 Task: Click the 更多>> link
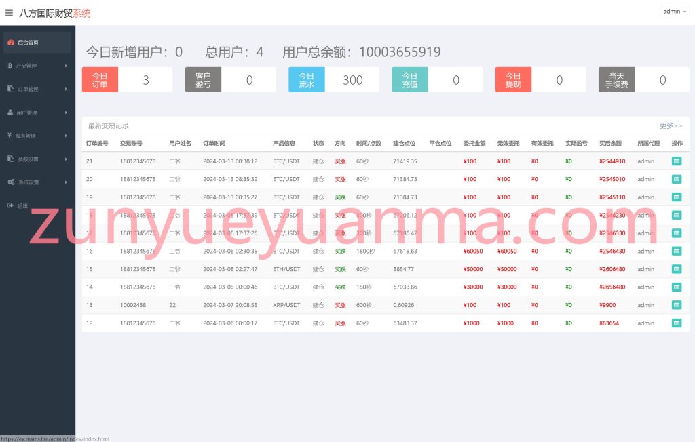671,126
